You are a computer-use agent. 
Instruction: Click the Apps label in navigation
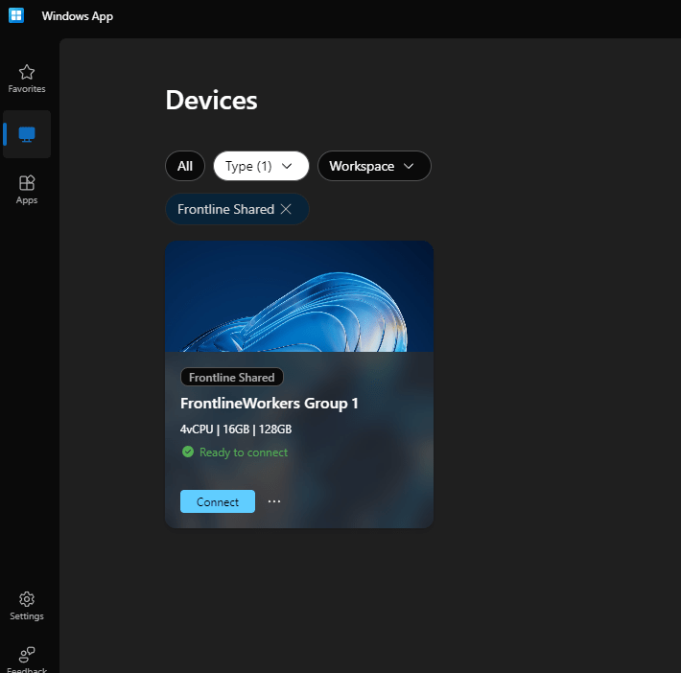pyautogui.click(x=27, y=200)
